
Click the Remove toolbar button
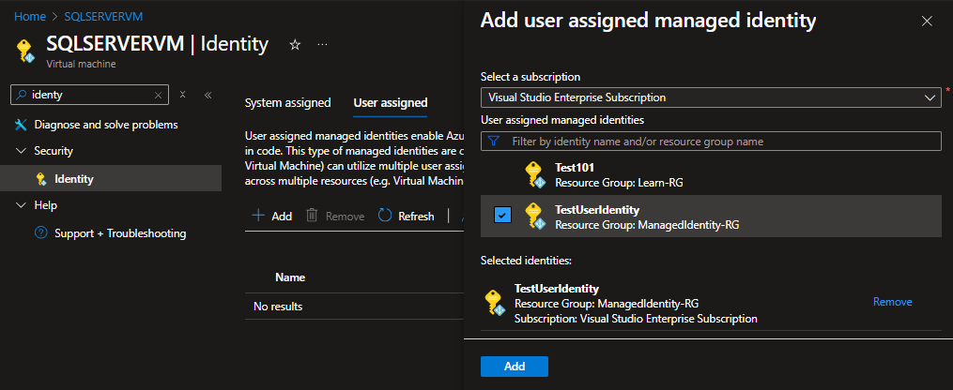click(335, 216)
